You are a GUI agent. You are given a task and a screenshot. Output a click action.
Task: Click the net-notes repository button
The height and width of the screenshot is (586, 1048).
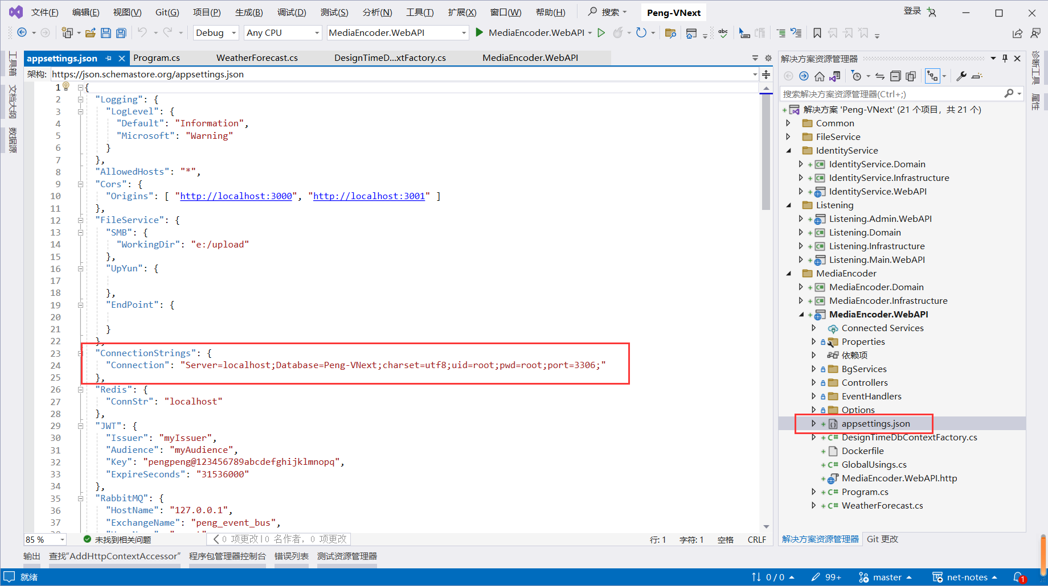(965, 577)
